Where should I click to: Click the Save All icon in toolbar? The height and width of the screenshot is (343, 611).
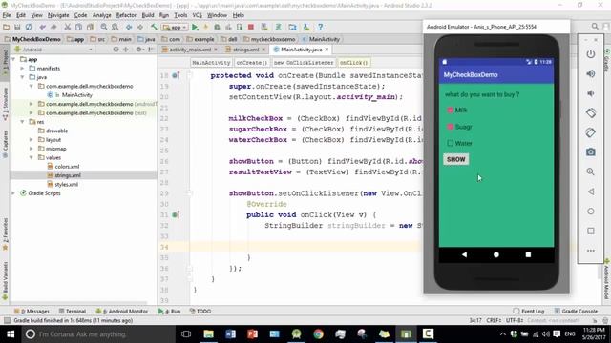17,28
